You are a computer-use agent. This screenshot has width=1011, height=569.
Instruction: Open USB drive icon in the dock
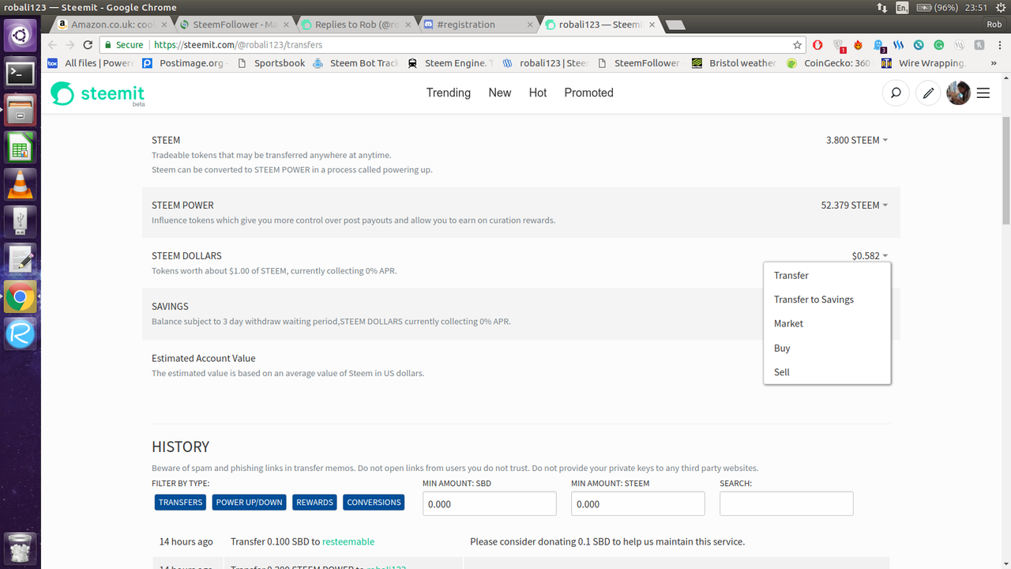21,222
